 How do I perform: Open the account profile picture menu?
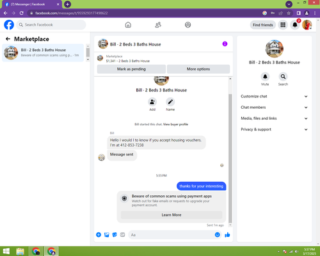click(307, 25)
